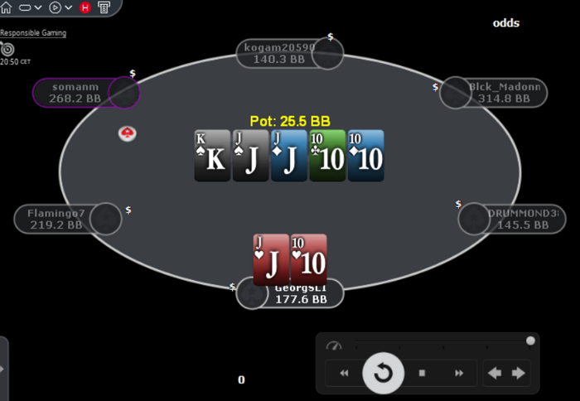Open the Responsible Gaming link
The height and width of the screenshot is (401, 580).
[x=33, y=33]
